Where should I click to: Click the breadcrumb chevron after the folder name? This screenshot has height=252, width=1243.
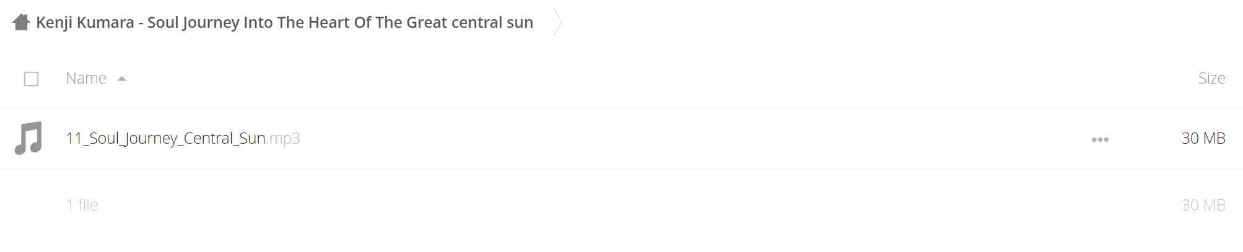pyautogui.click(x=557, y=22)
